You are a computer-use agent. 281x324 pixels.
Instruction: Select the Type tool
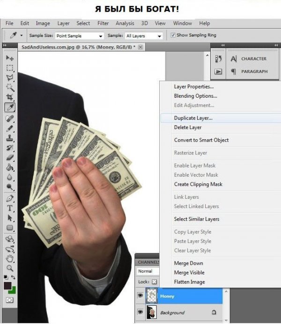[x=9, y=208]
